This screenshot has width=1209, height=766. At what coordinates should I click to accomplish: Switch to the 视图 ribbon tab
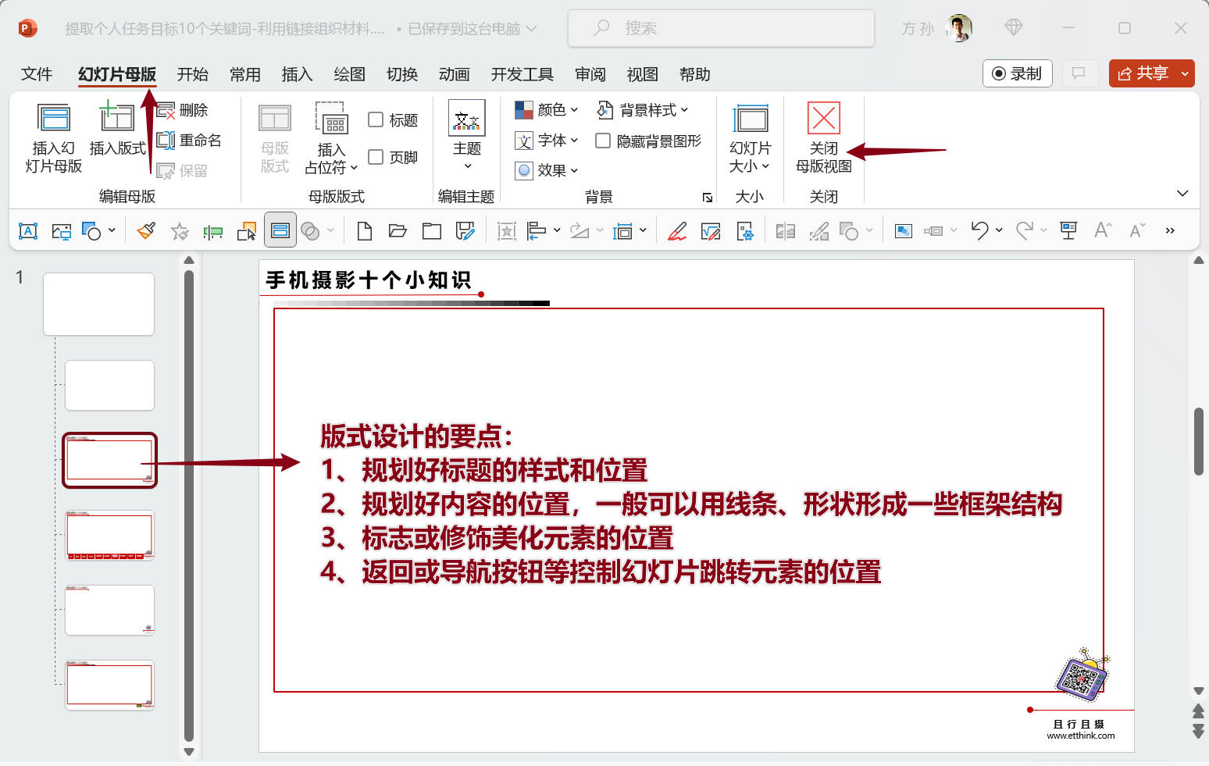(641, 74)
